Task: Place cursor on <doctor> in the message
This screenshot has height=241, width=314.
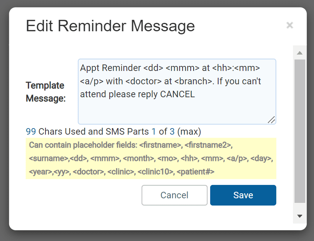Action: click(144, 81)
